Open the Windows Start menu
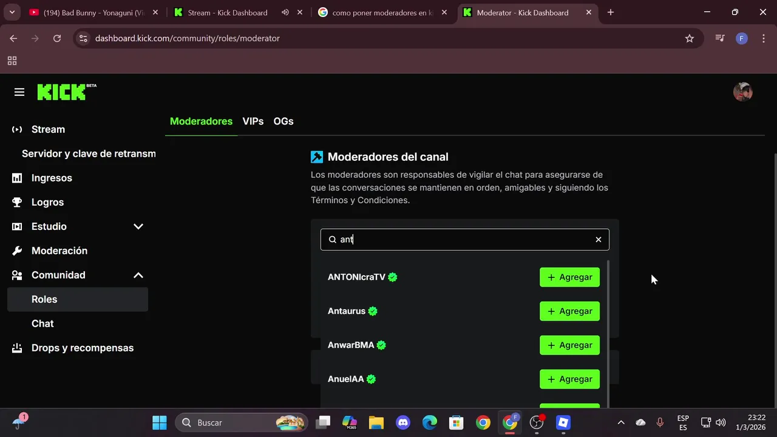777x437 pixels. coord(160,422)
